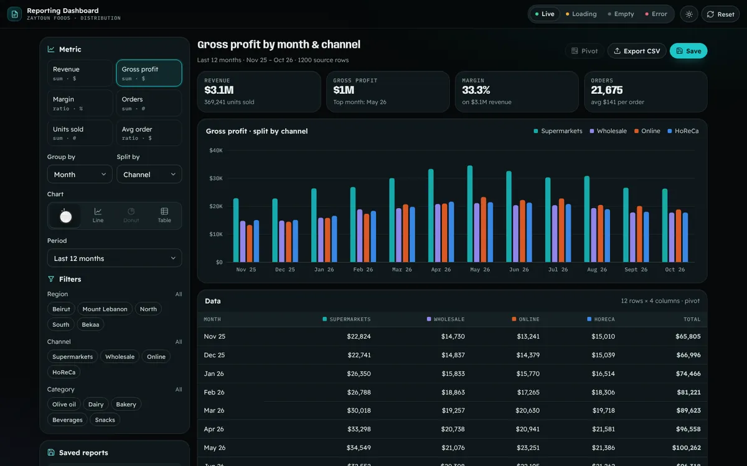Click All next to Channel filters
Image resolution: width=747 pixels, height=466 pixels.
(x=179, y=342)
